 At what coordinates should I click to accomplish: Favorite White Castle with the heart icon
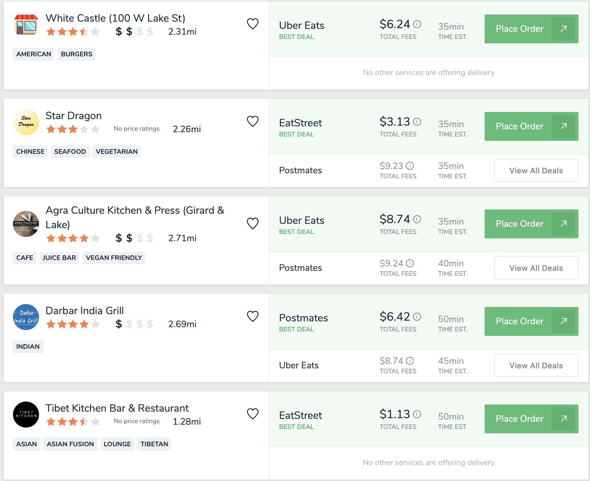coord(253,24)
